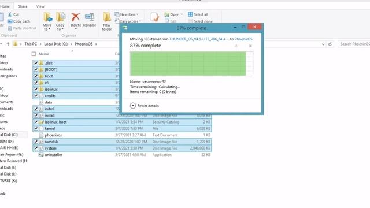Screen dimensions: 370x208
Task: Select the E: drive in navigation pane
Action: point(9,148)
